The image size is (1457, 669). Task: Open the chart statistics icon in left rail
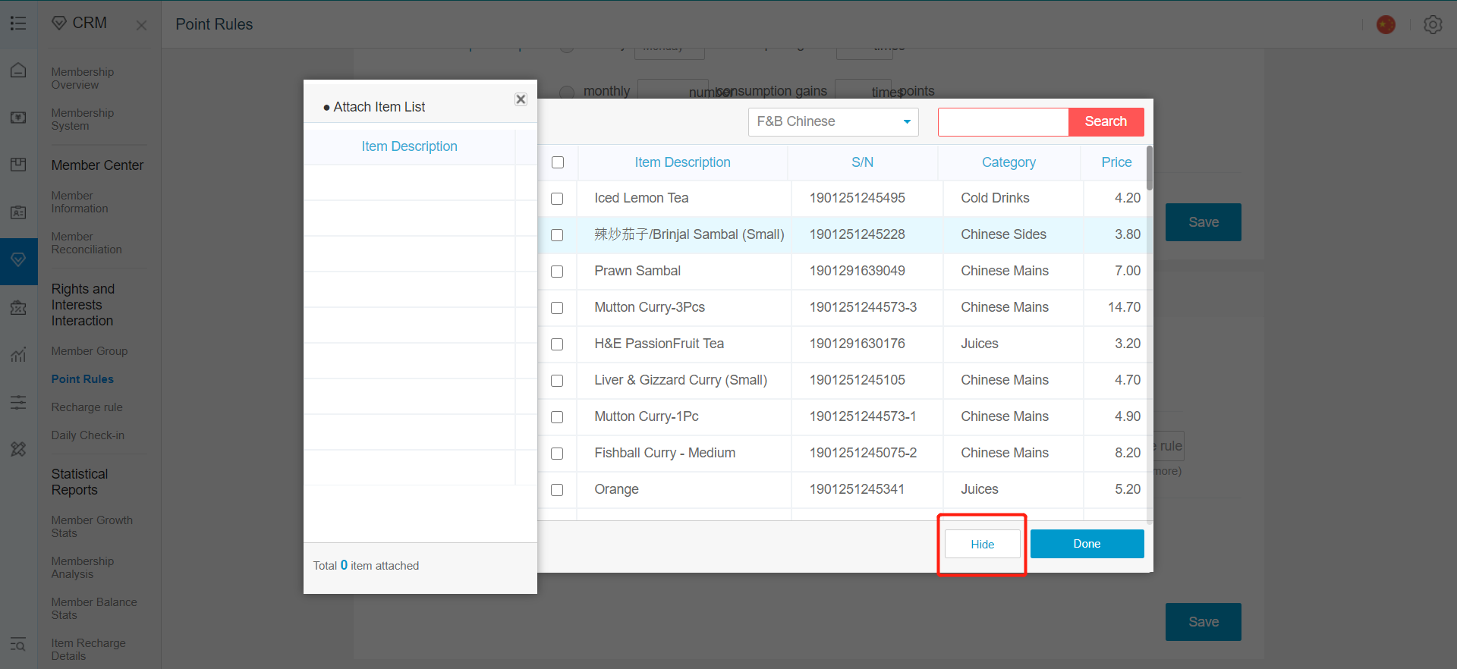pos(18,354)
